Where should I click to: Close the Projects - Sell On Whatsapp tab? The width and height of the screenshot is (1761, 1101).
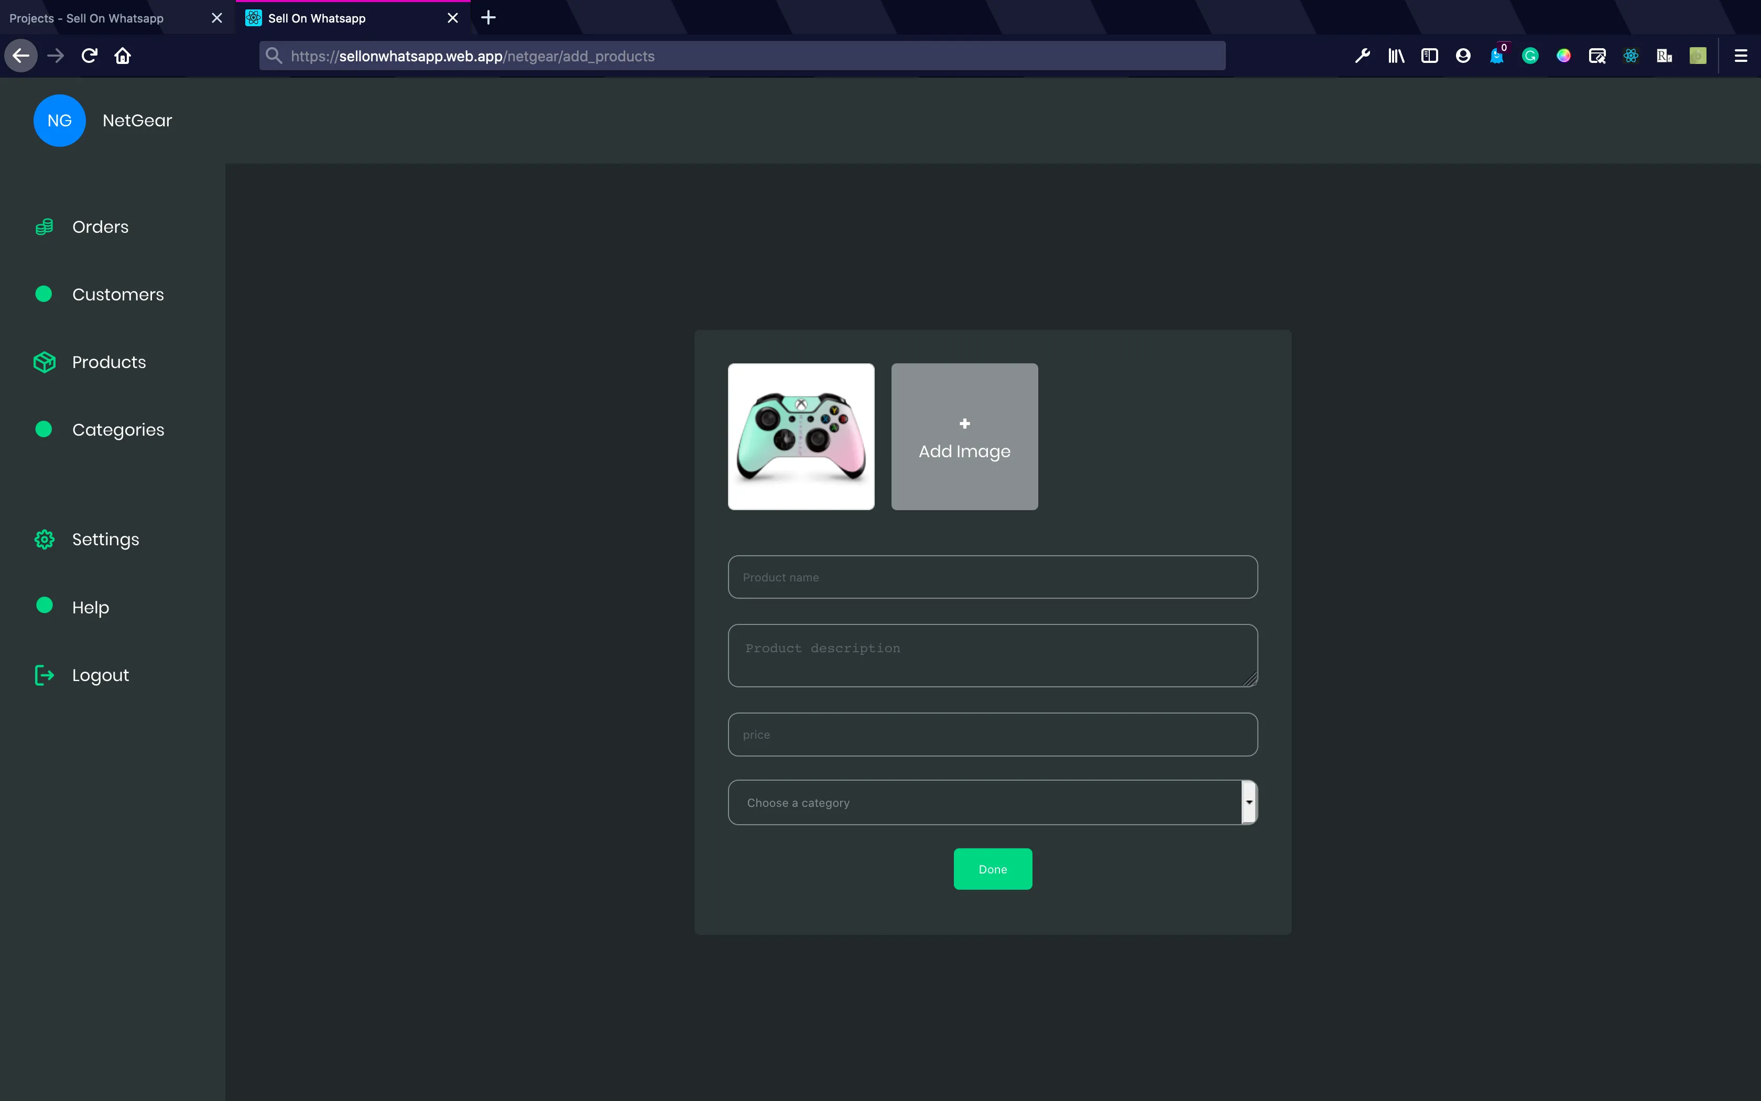click(217, 18)
